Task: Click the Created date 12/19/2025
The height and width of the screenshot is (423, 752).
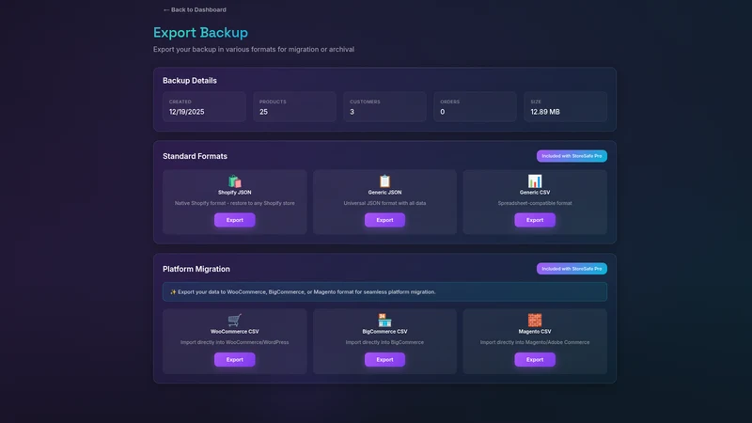Action: (x=186, y=112)
